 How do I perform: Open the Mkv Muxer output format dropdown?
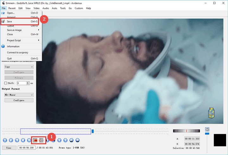(19, 95)
